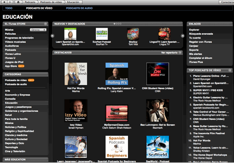Select Ciencia y medicina category
Viewport: 234px width, 163px height.
[x=16, y=135]
